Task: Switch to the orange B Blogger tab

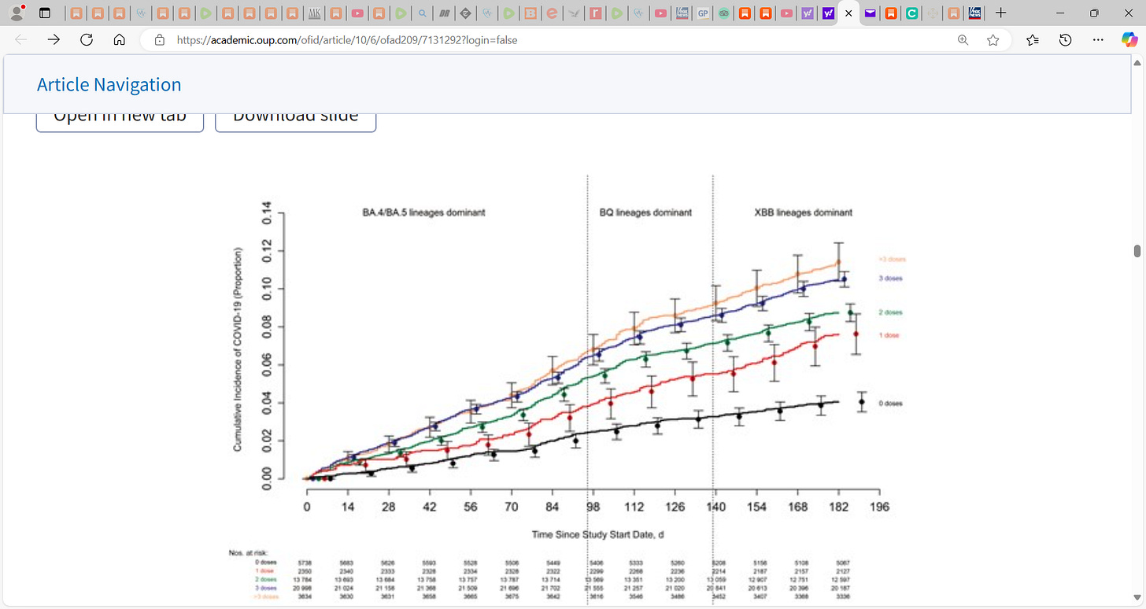Action: click(530, 13)
